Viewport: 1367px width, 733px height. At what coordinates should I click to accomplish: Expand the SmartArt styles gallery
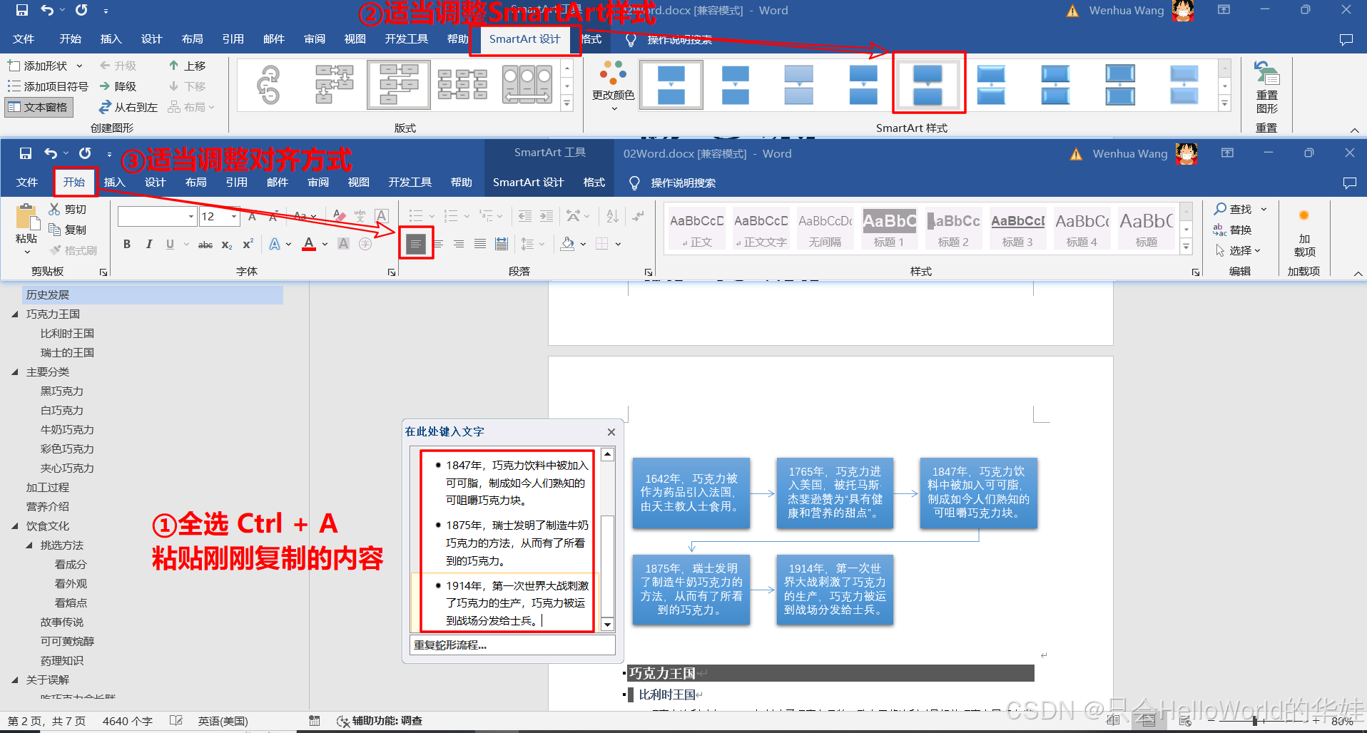click(1224, 104)
